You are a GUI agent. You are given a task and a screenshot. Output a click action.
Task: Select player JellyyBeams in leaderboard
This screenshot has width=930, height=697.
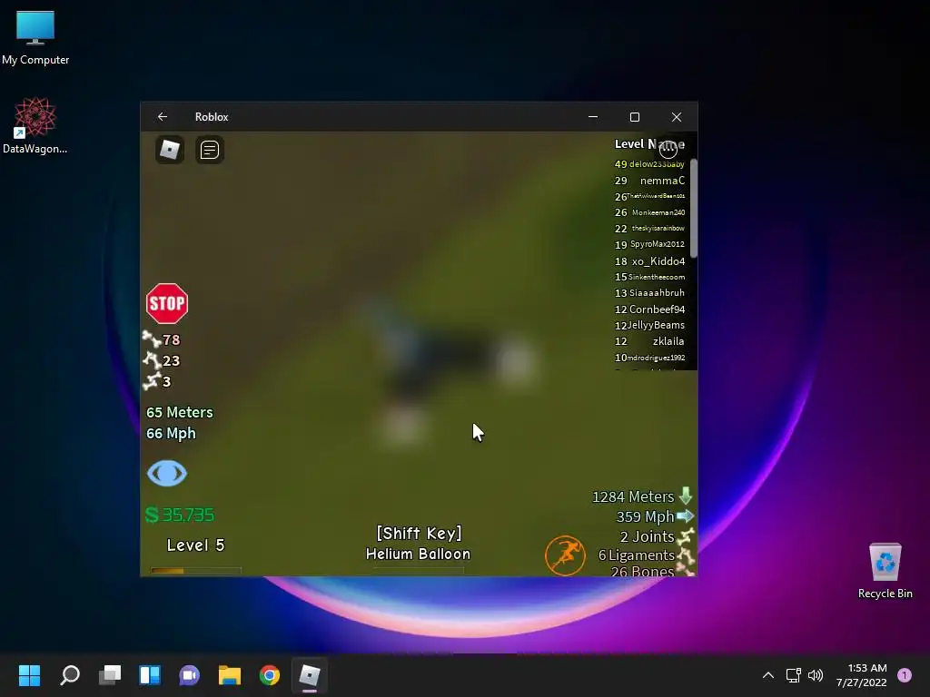tap(656, 325)
